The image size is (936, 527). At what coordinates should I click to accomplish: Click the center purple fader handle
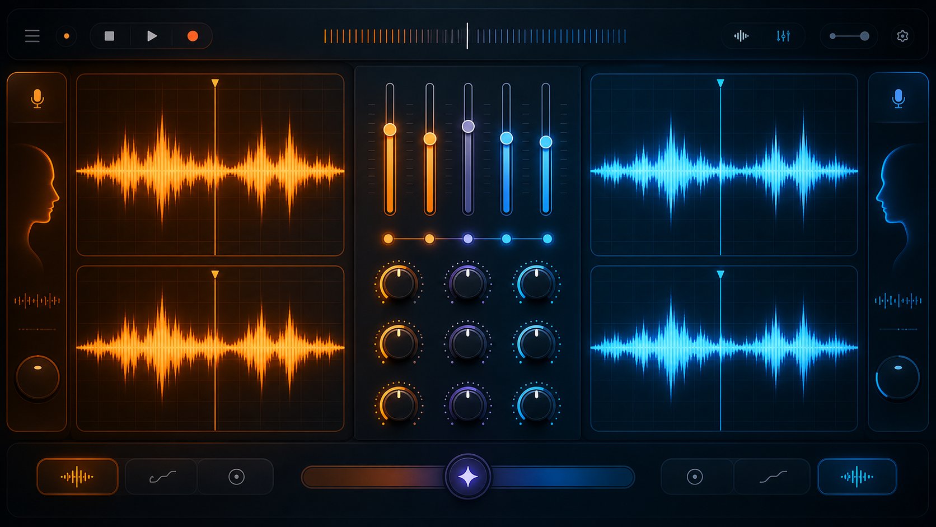pyautogui.click(x=468, y=126)
